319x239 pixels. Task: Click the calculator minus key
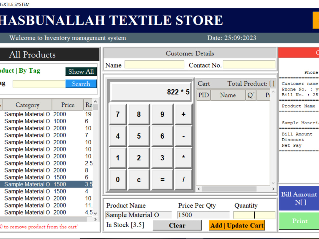[x=183, y=136]
